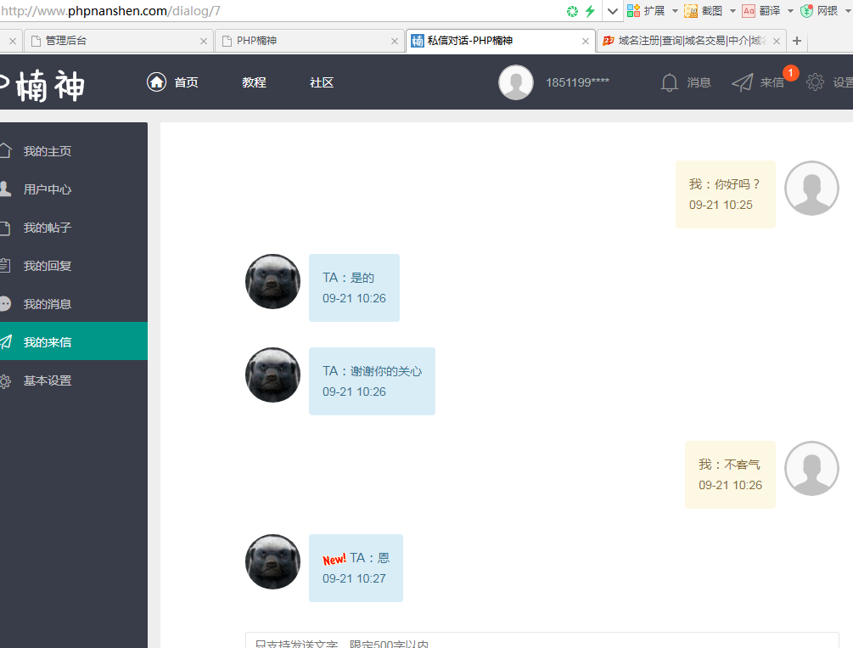The height and width of the screenshot is (648, 853).
Task: Click the gear icon beside 基本设置
Action: coord(5,381)
